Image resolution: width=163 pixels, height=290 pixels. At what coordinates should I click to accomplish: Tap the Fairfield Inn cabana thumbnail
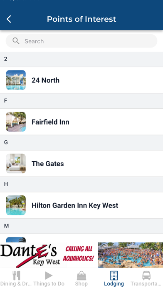[x=16, y=122]
